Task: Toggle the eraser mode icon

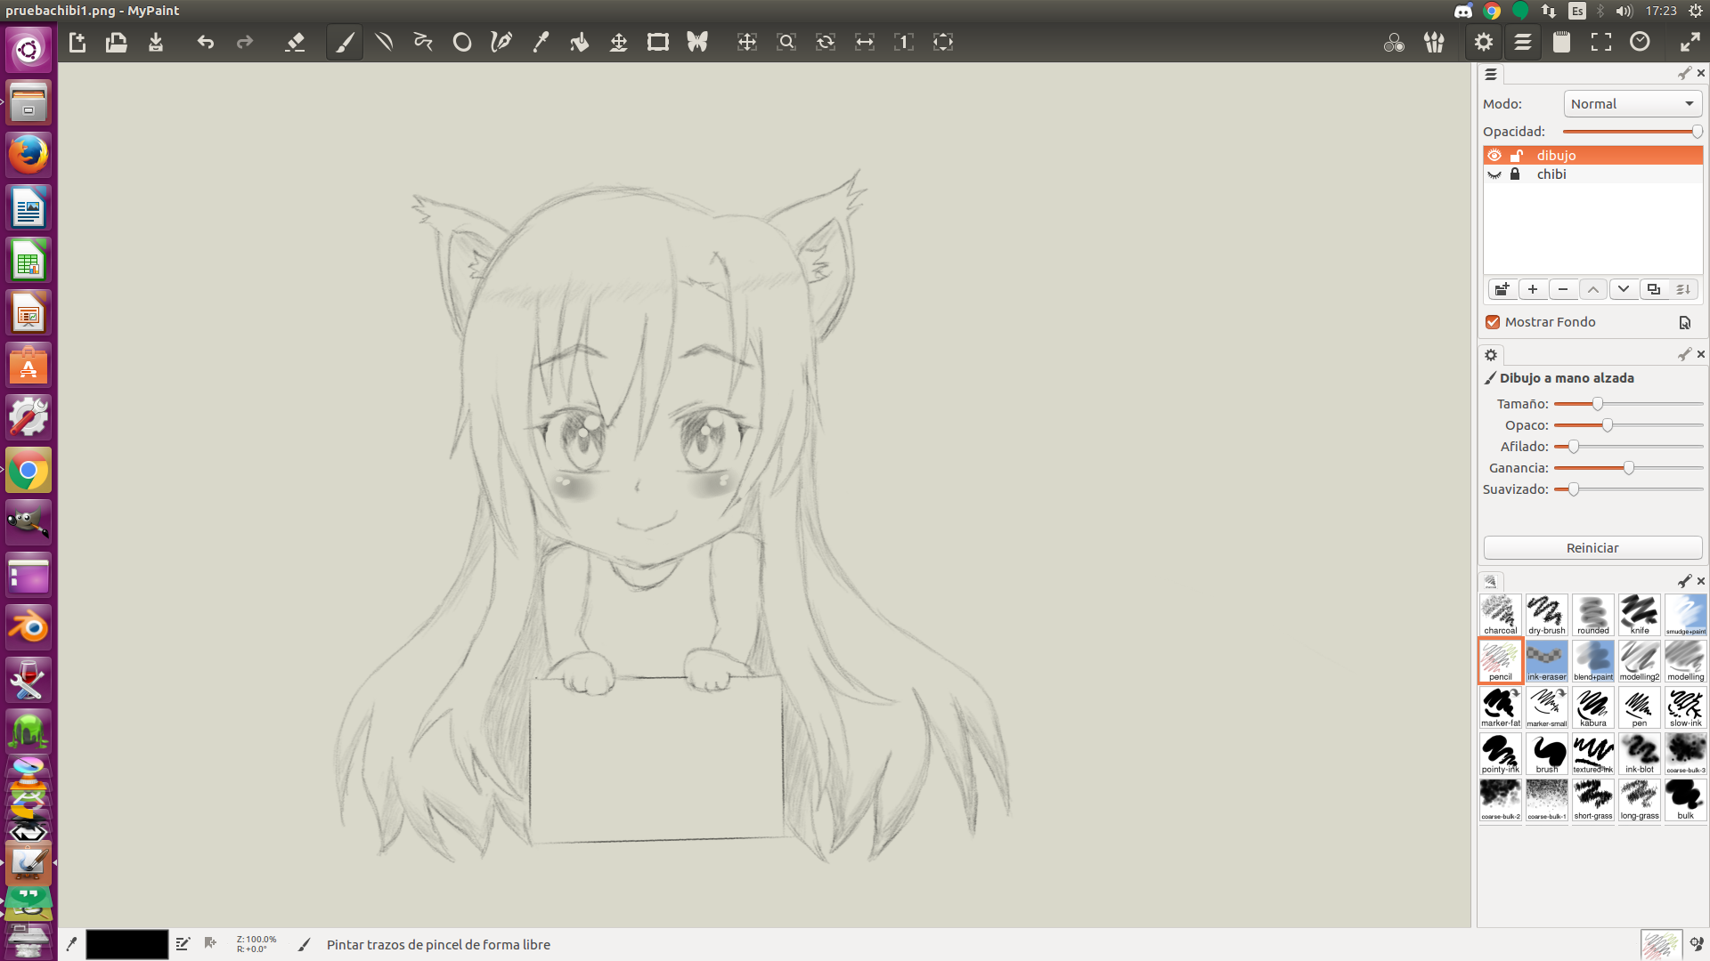Action: click(x=295, y=42)
